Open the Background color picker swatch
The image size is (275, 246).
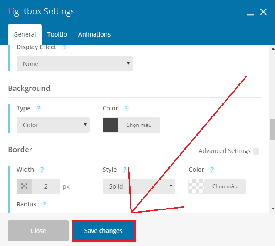pyautogui.click(x=111, y=125)
